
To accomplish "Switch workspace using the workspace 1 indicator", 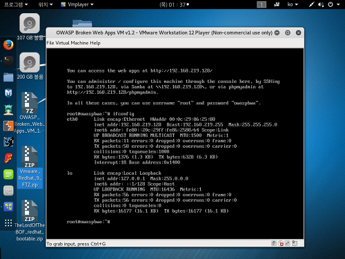I will 262,5.
